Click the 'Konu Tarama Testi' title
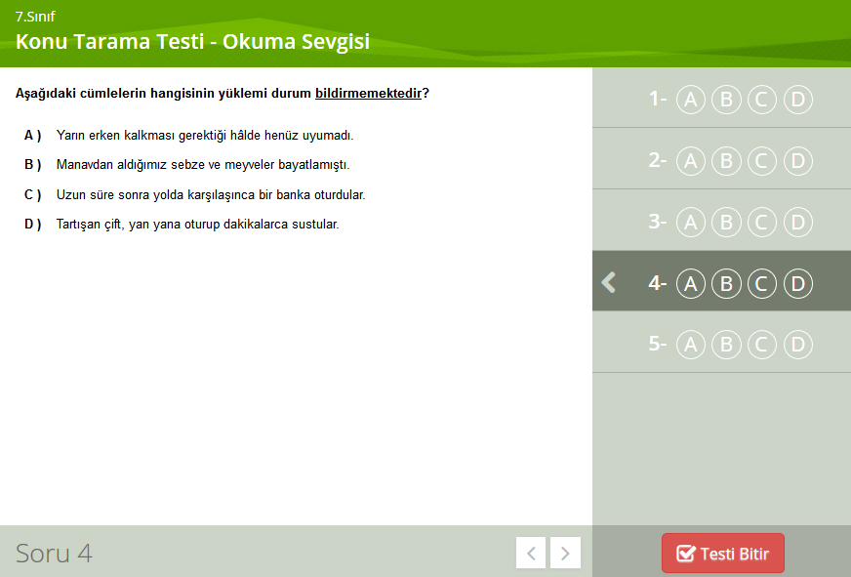The height and width of the screenshot is (577, 851). [192, 41]
